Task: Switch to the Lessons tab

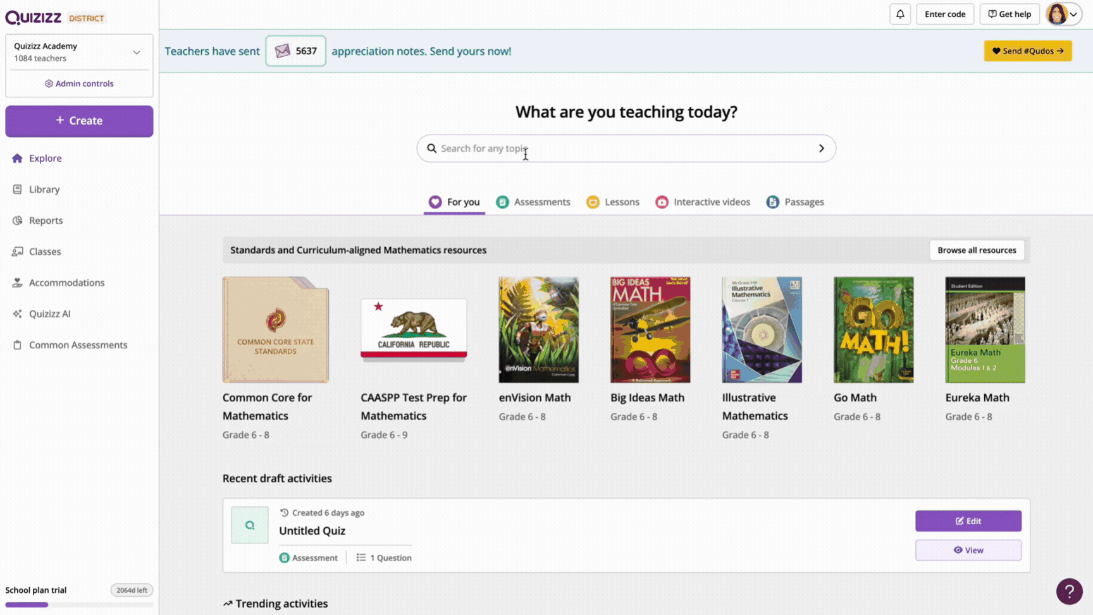Action: (613, 202)
